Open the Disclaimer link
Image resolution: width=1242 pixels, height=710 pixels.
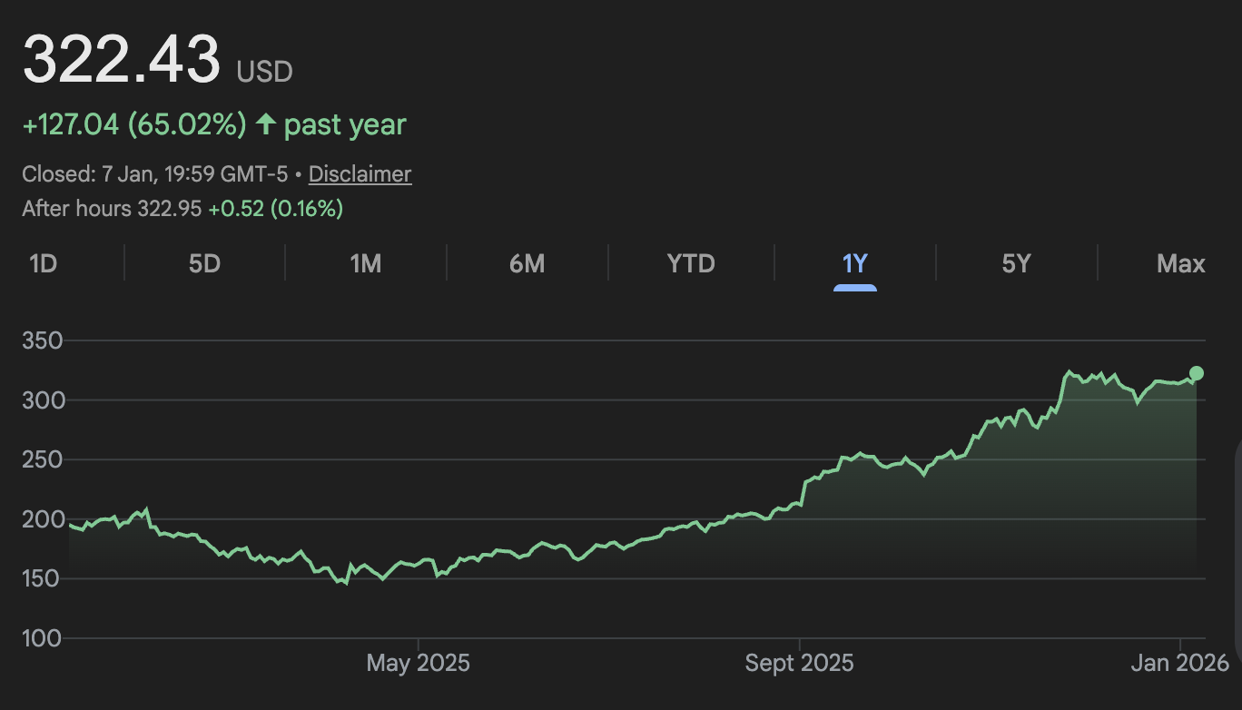360,173
